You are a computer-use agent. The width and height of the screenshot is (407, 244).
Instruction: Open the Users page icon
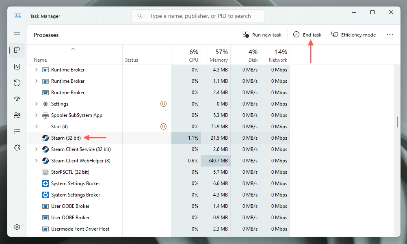pyautogui.click(x=17, y=115)
